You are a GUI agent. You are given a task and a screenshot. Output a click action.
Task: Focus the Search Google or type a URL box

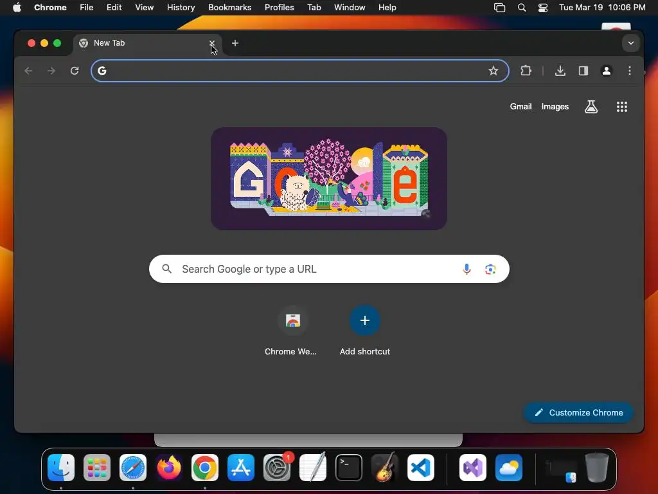click(x=329, y=269)
